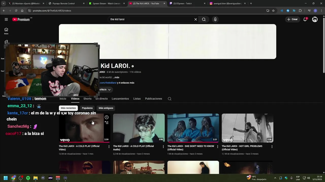Reload the current page
This screenshot has width=325, height=182.
tap(16, 11)
